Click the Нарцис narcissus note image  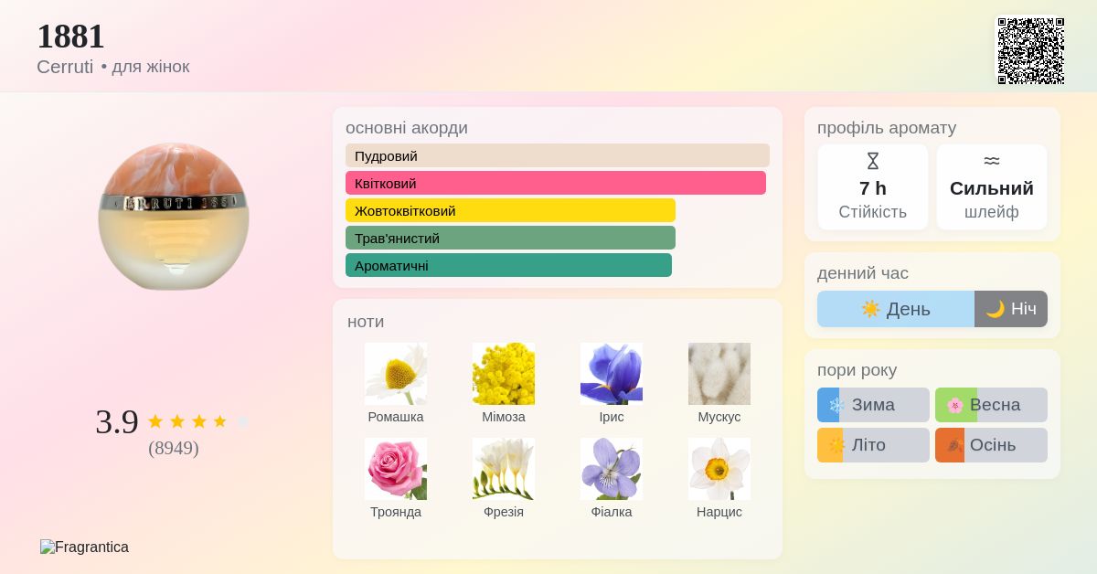719,469
